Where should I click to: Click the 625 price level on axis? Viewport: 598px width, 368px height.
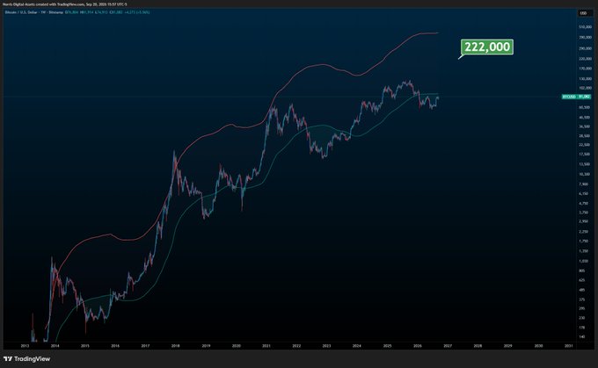pyautogui.click(x=582, y=280)
